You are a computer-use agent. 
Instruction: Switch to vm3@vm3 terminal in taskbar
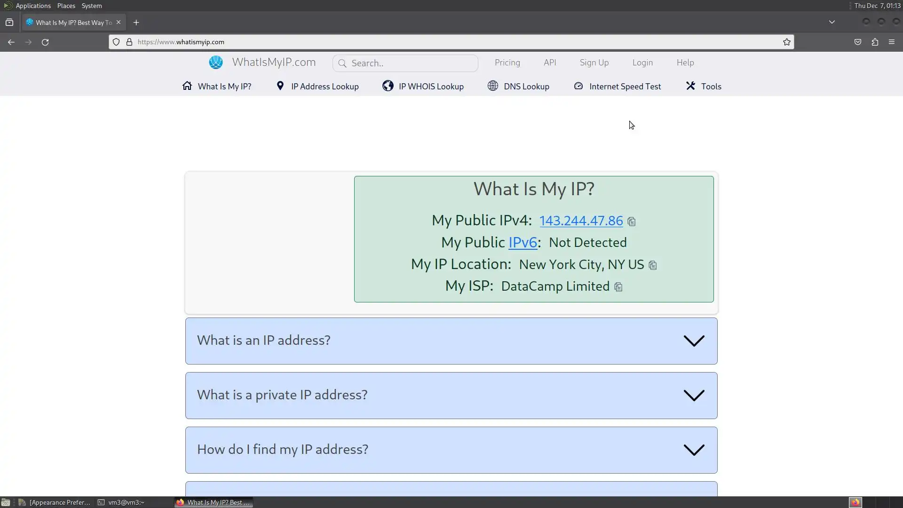click(121, 502)
